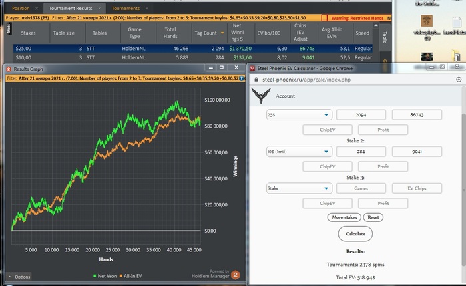Click the Reset button
The image size is (466, 286).
click(373, 217)
